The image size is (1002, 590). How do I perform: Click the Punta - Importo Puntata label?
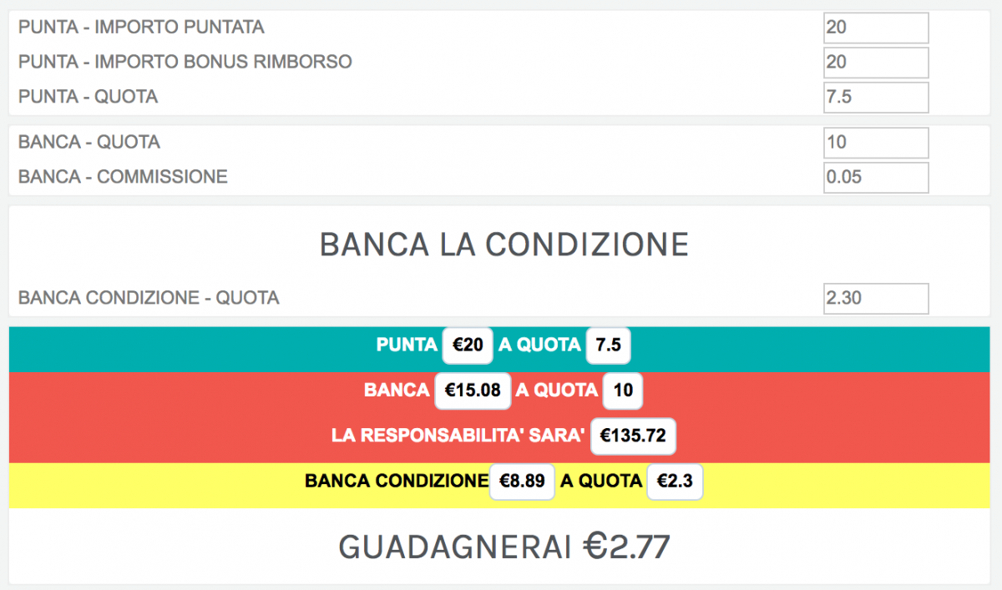click(x=142, y=28)
